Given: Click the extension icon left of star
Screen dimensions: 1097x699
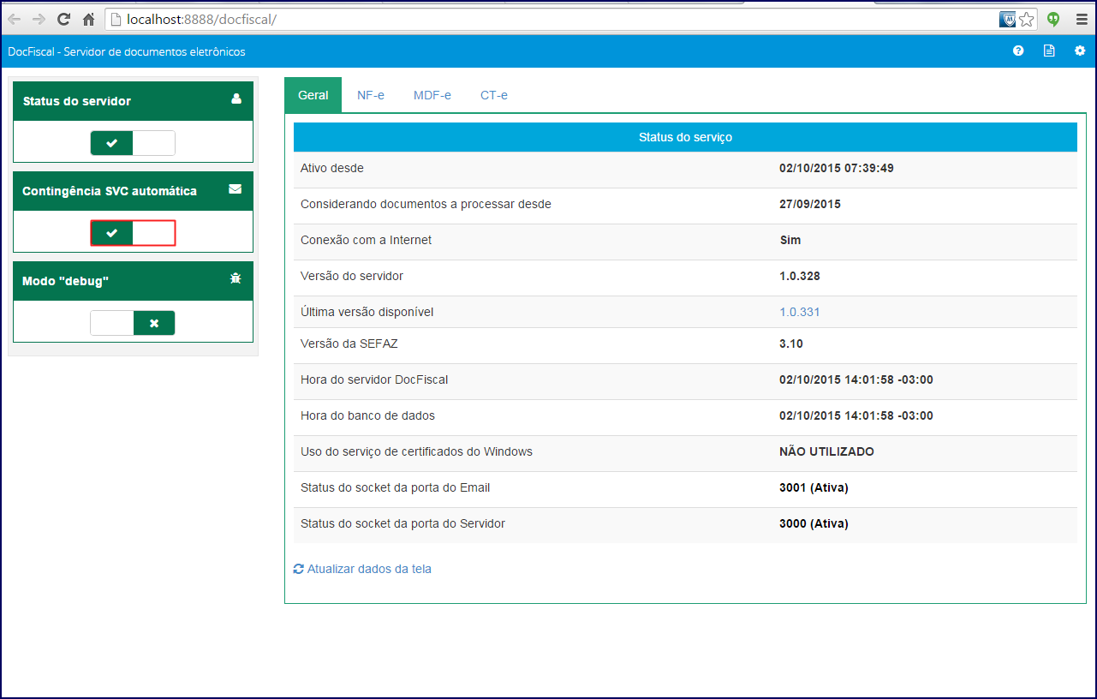Looking at the screenshot, I should click(x=1008, y=19).
